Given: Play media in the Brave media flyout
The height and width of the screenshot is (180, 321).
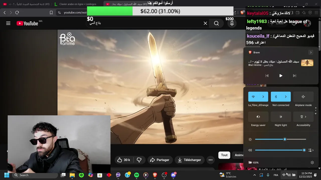Looking at the screenshot, I should 281,76.
